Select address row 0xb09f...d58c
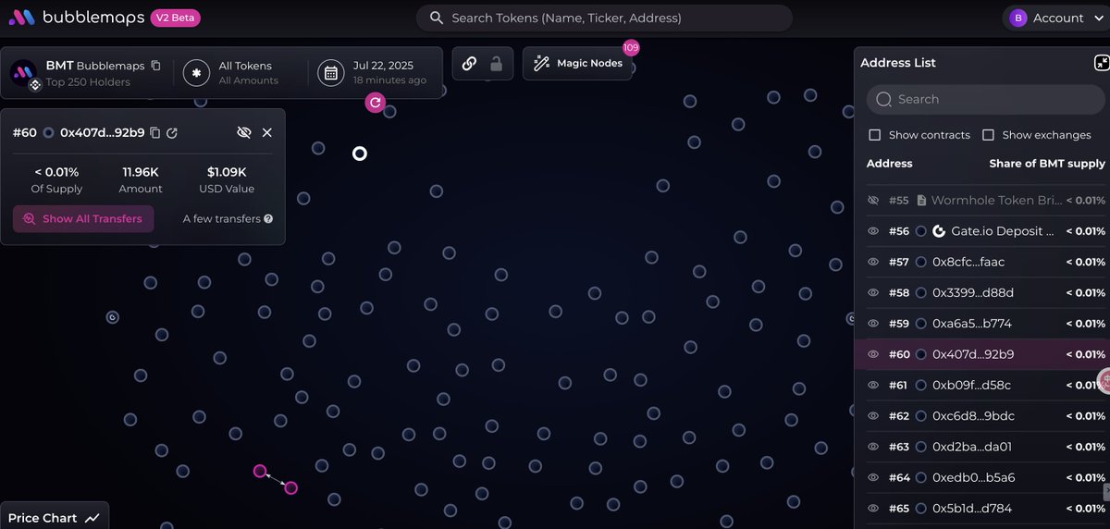1110x529 pixels. coord(981,385)
